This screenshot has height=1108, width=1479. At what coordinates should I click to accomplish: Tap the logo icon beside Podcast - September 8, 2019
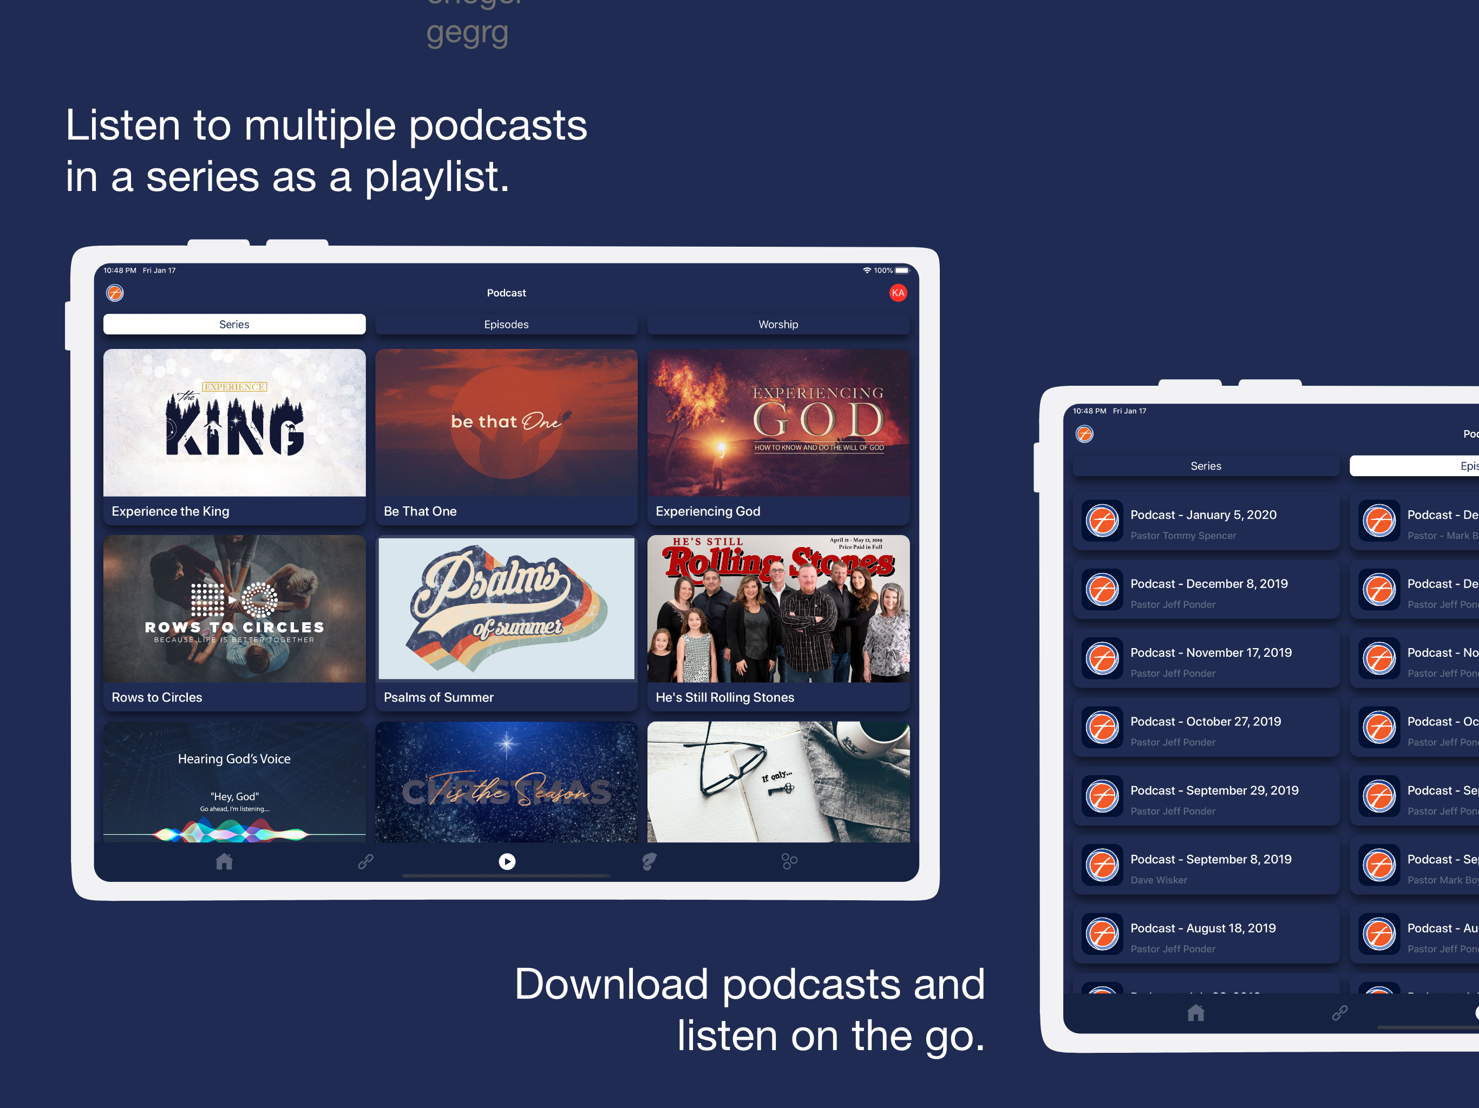pos(1102,866)
